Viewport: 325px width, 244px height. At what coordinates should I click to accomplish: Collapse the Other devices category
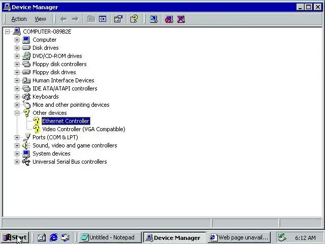click(x=17, y=113)
